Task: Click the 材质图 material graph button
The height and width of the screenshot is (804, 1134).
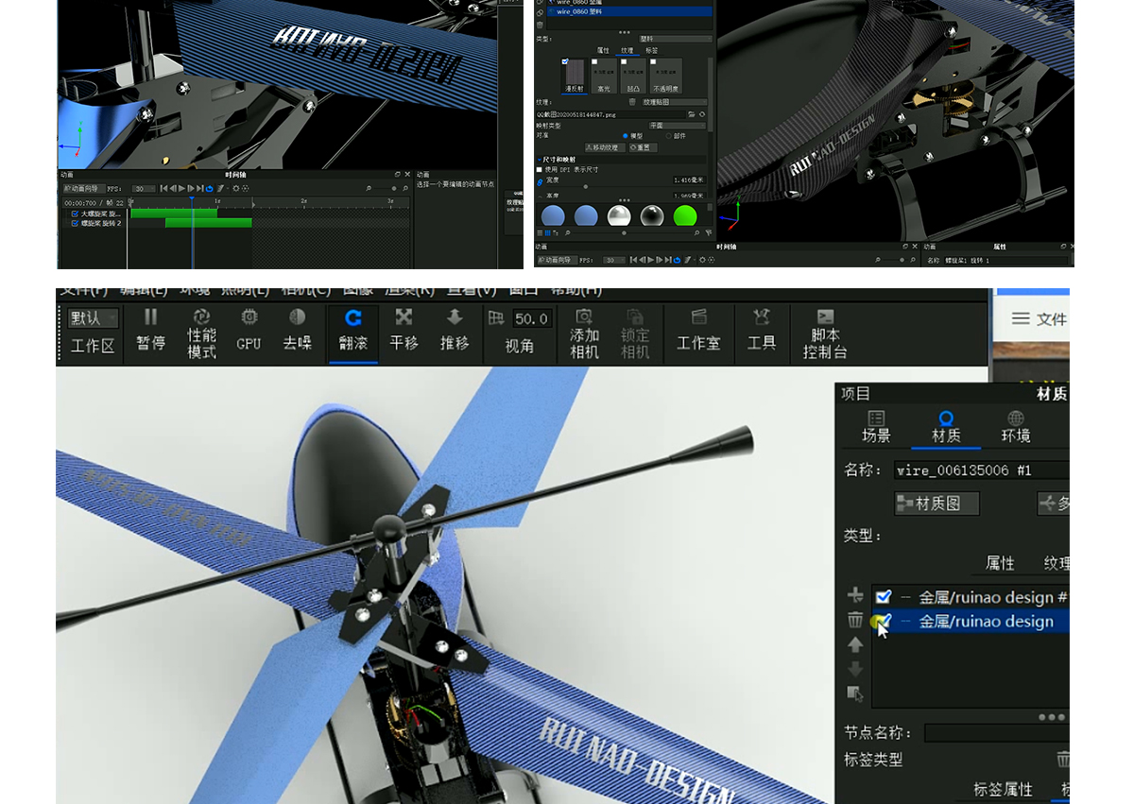Action: tap(936, 504)
